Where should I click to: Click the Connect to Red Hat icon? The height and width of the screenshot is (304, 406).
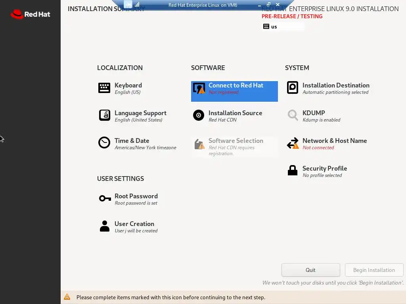pos(199,88)
